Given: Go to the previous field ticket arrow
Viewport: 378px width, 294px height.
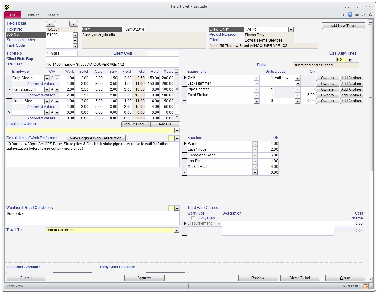Looking at the screenshot, I should (x=50, y=24).
